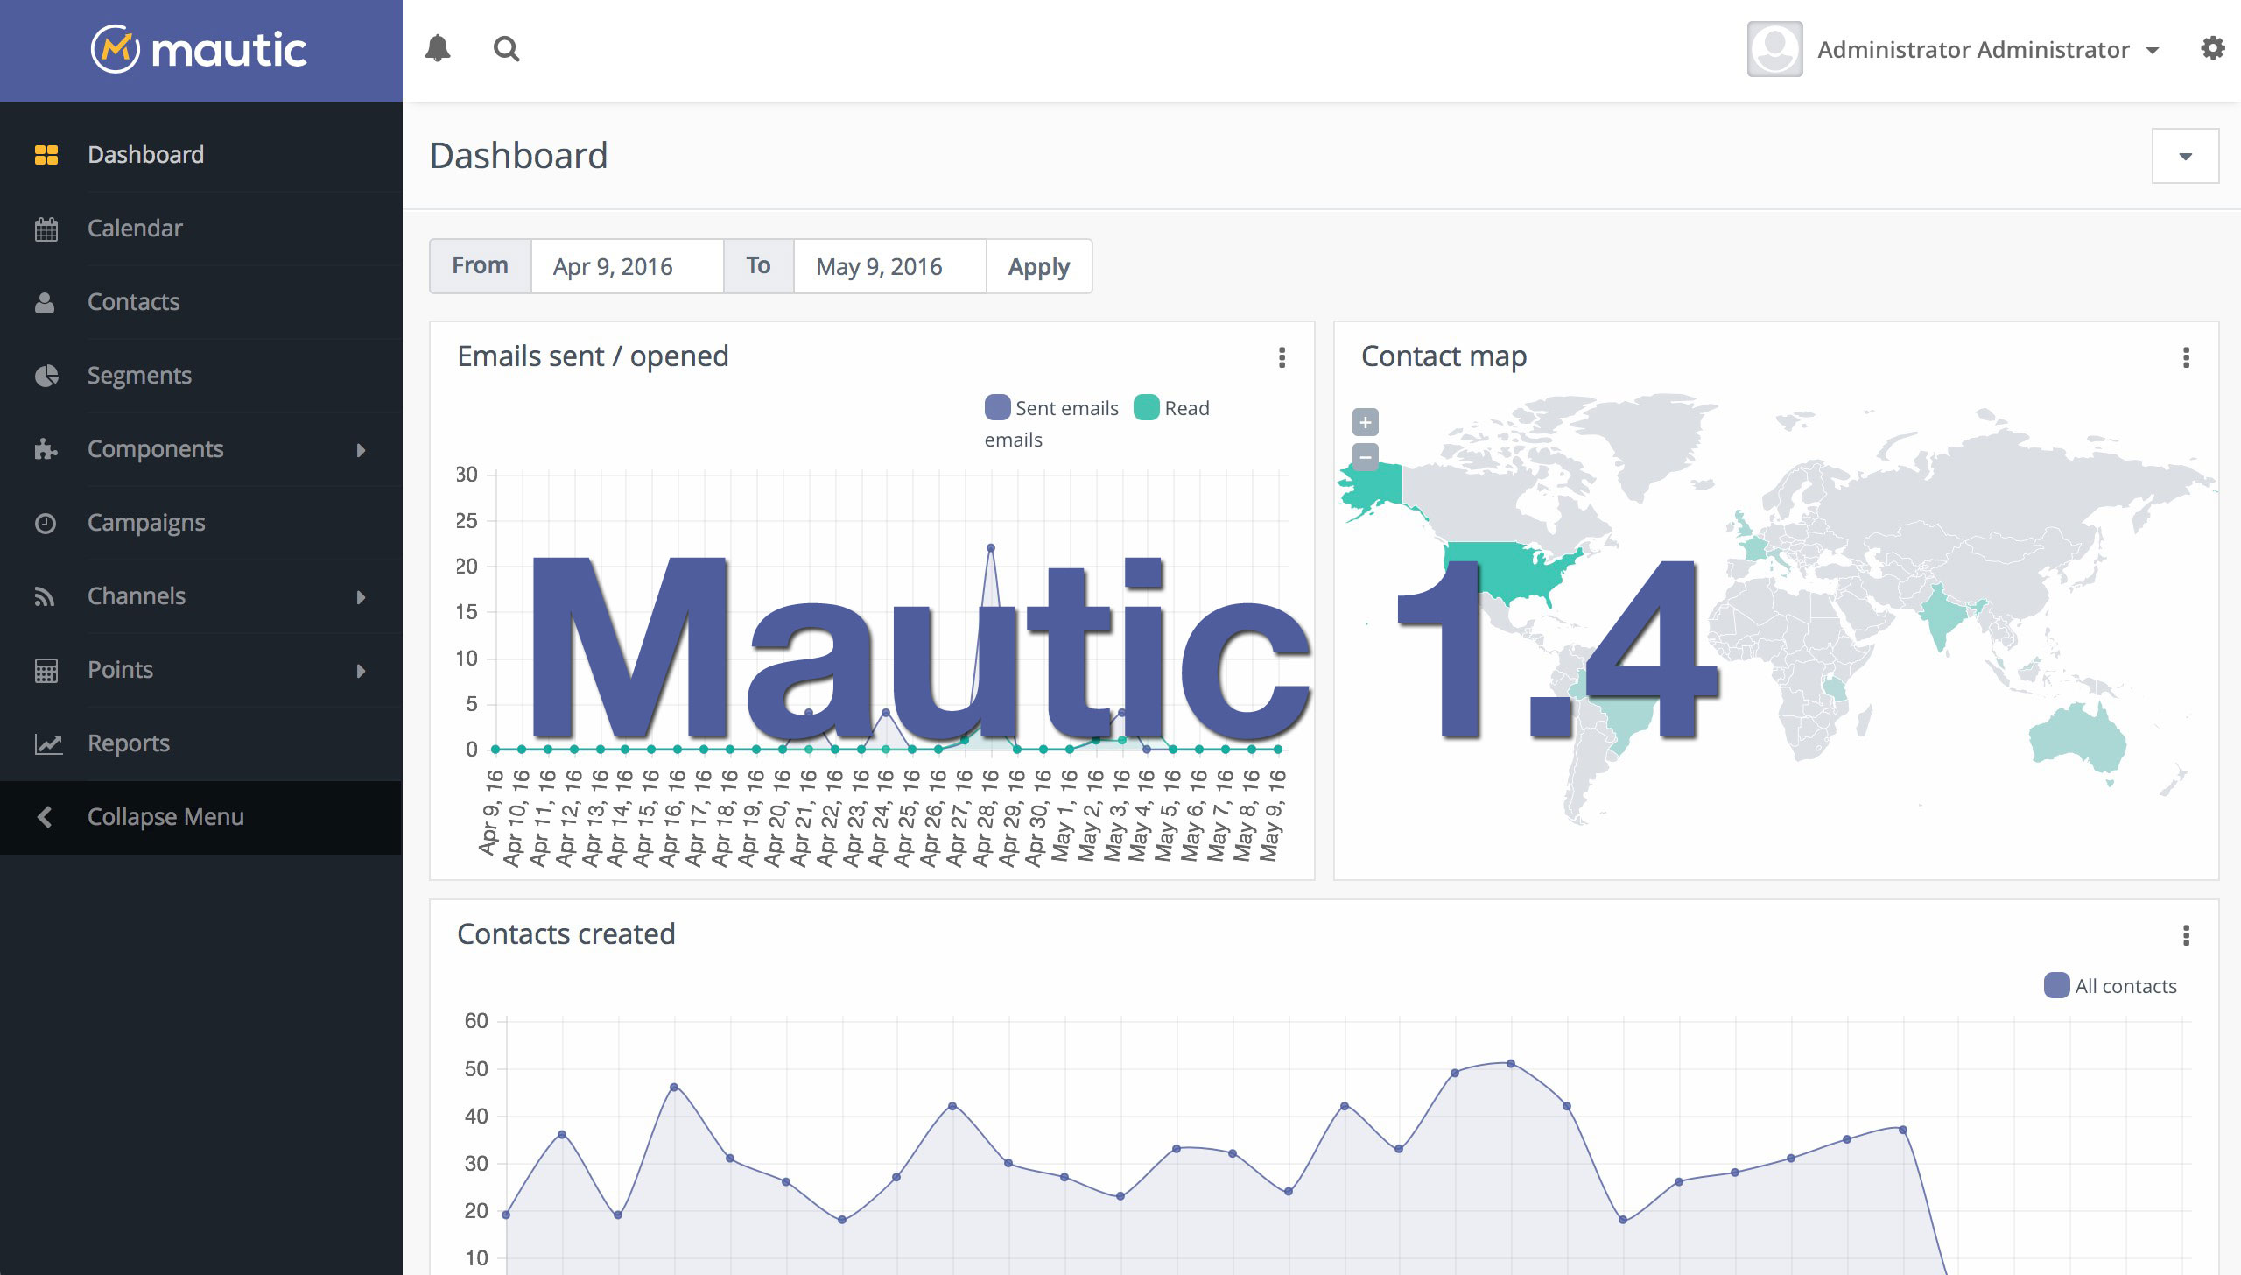Toggle Read emails legend series
The image size is (2241, 1275).
pos(1171,408)
